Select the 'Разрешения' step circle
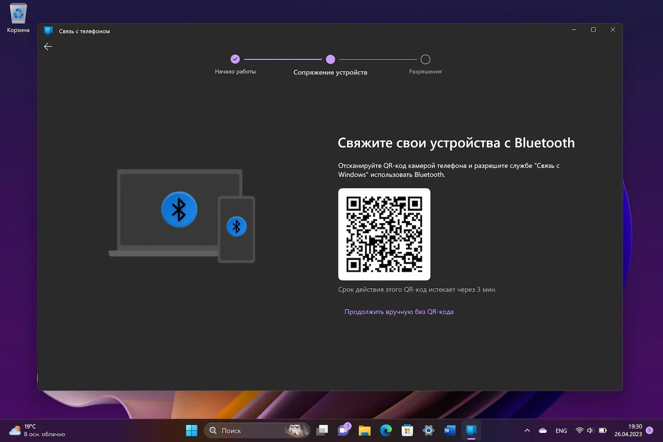 pos(425,59)
